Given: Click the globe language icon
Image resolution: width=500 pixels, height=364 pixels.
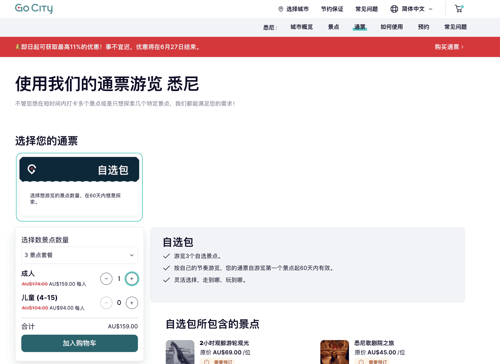Looking at the screenshot, I should pyautogui.click(x=394, y=9).
